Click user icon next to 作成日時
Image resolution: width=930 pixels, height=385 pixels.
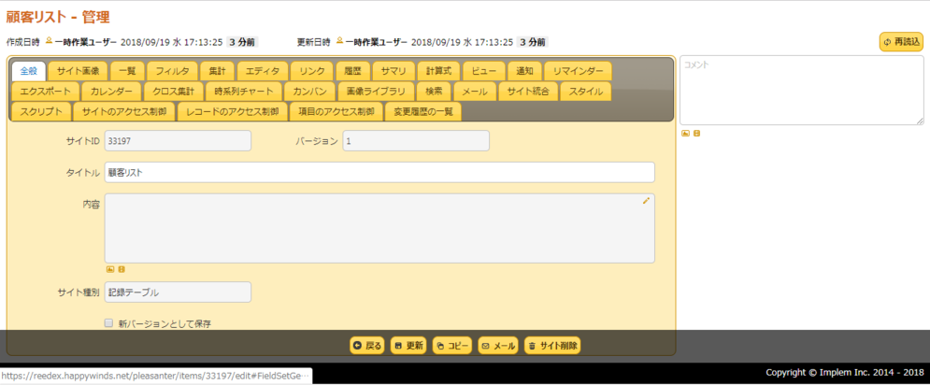click(x=50, y=41)
